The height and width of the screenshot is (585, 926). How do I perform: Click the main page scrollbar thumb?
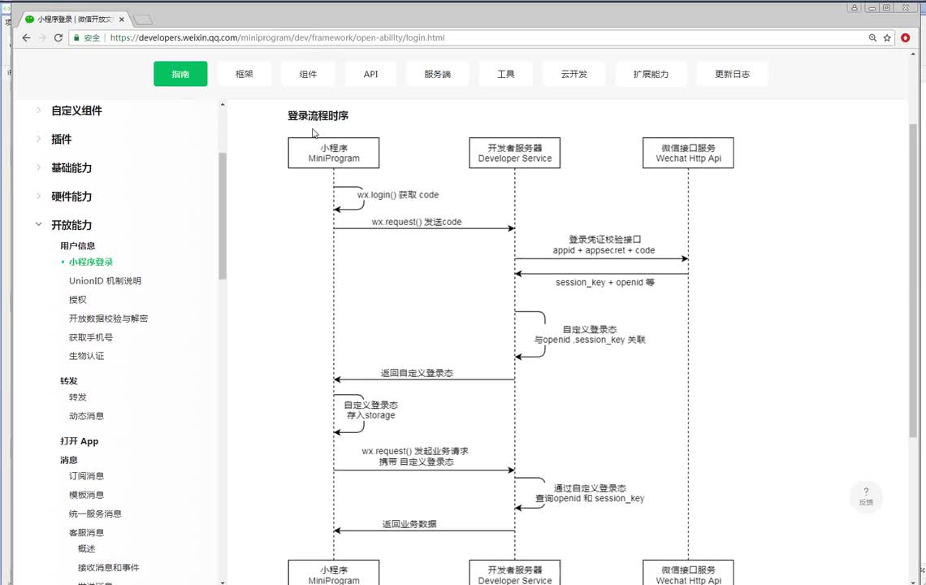[913, 280]
